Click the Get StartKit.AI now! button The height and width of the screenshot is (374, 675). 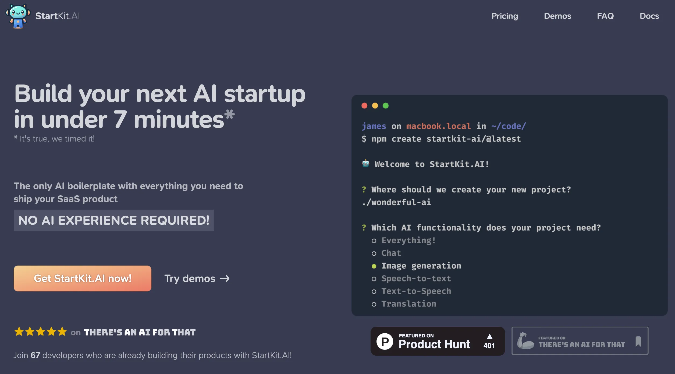(82, 278)
